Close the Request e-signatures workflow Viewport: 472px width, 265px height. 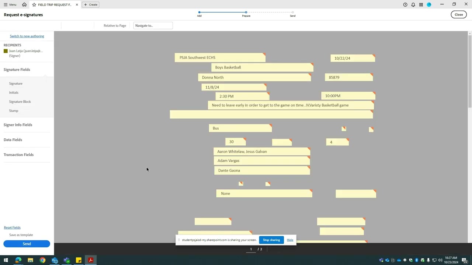459,15
